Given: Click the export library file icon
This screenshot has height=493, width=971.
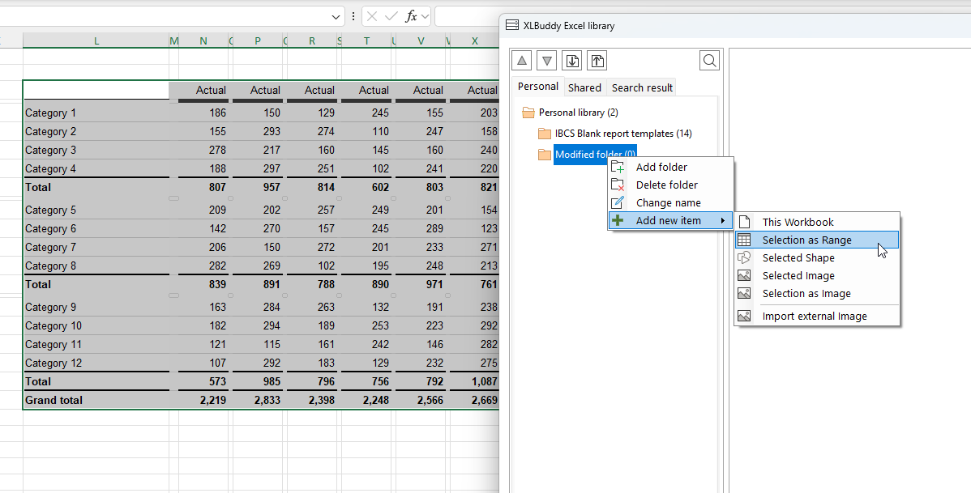Looking at the screenshot, I should [x=597, y=61].
